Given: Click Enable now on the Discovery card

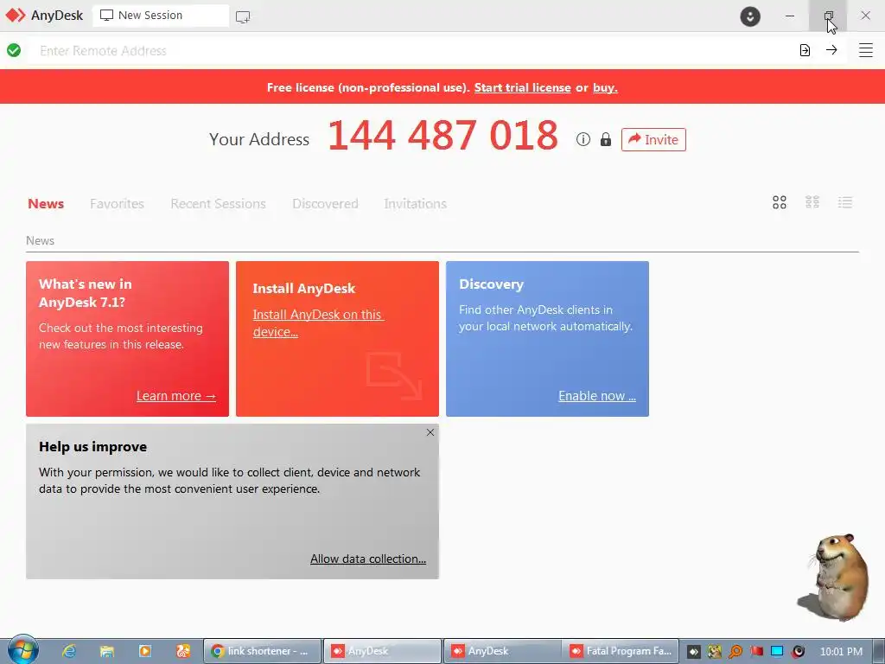Looking at the screenshot, I should [597, 396].
